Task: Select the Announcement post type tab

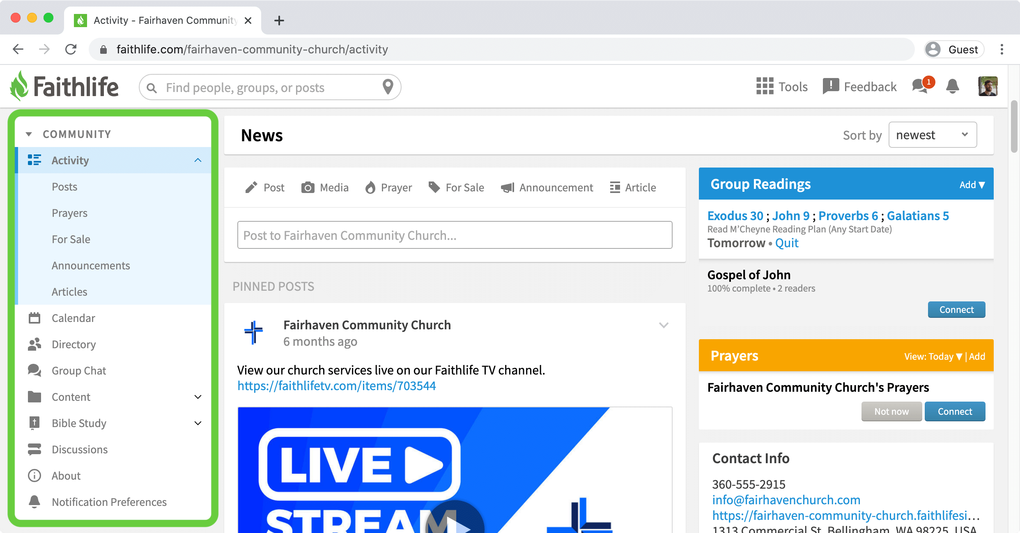Action: (x=547, y=188)
